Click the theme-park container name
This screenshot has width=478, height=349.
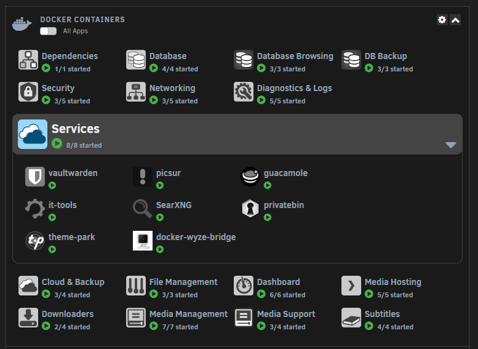pyautogui.click(x=71, y=237)
